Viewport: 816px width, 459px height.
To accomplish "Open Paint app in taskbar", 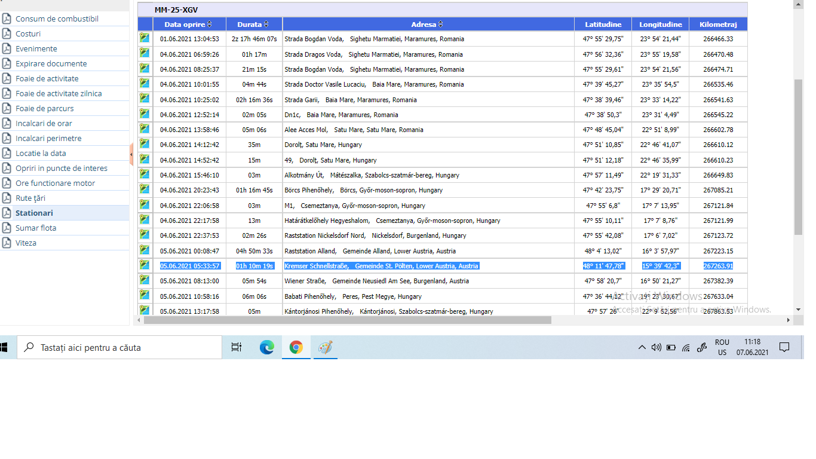I will pos(325,347).
